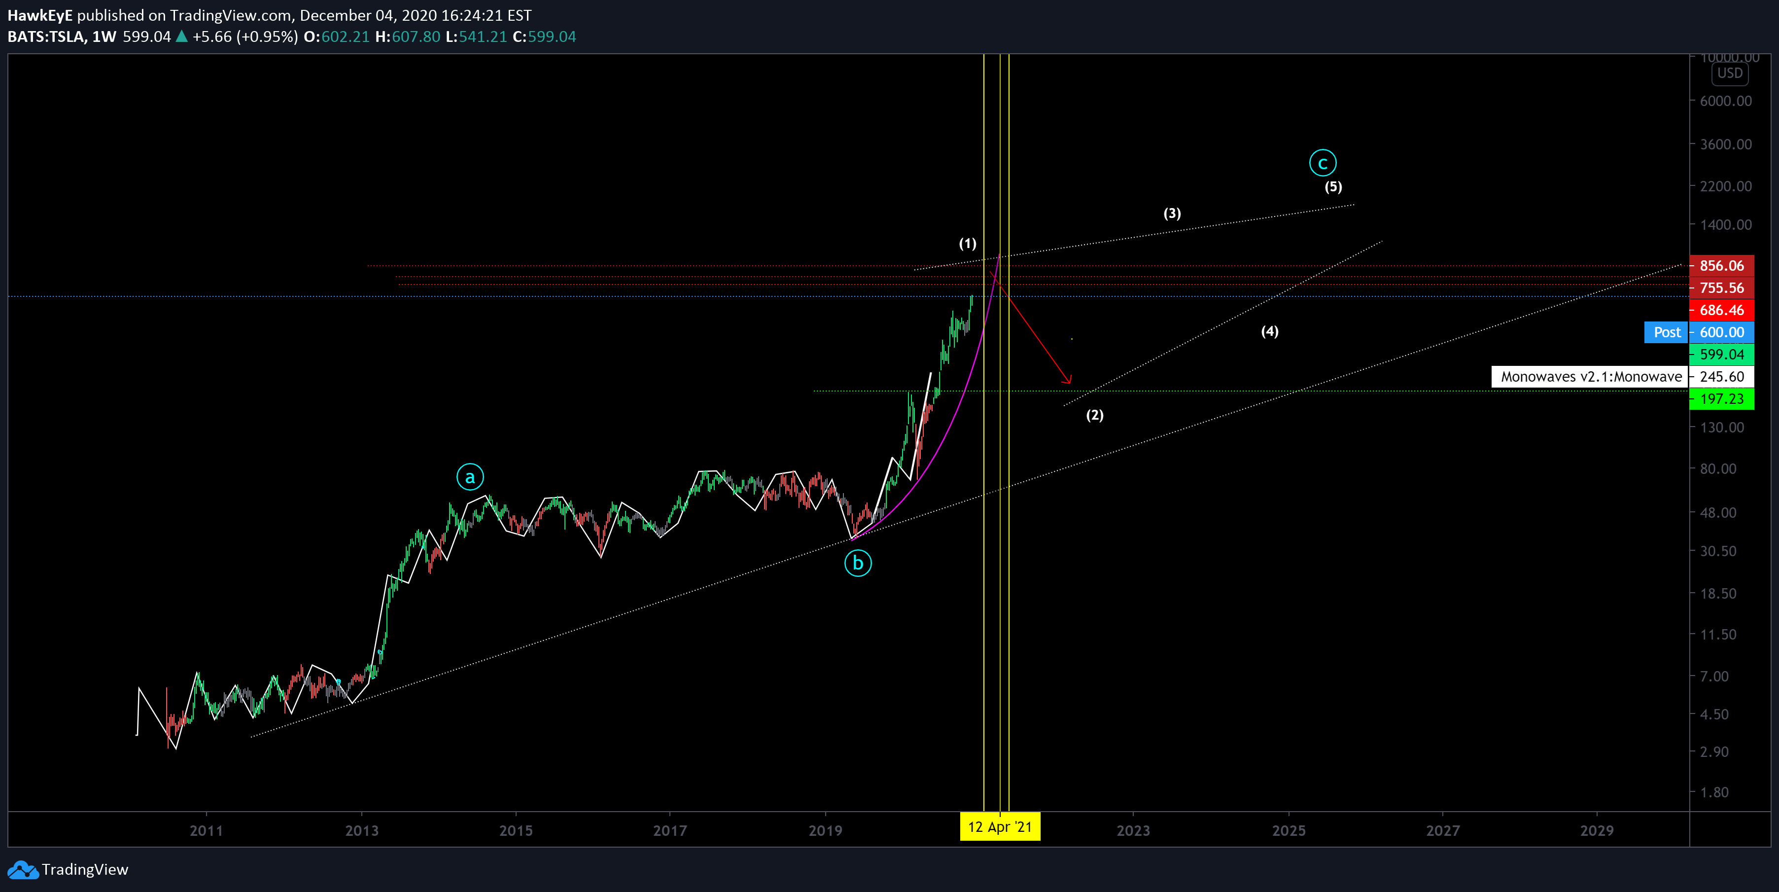The image size is (1779, 892).
Task: Select the 12 Apr '21 date marker
Action: 1000,827
